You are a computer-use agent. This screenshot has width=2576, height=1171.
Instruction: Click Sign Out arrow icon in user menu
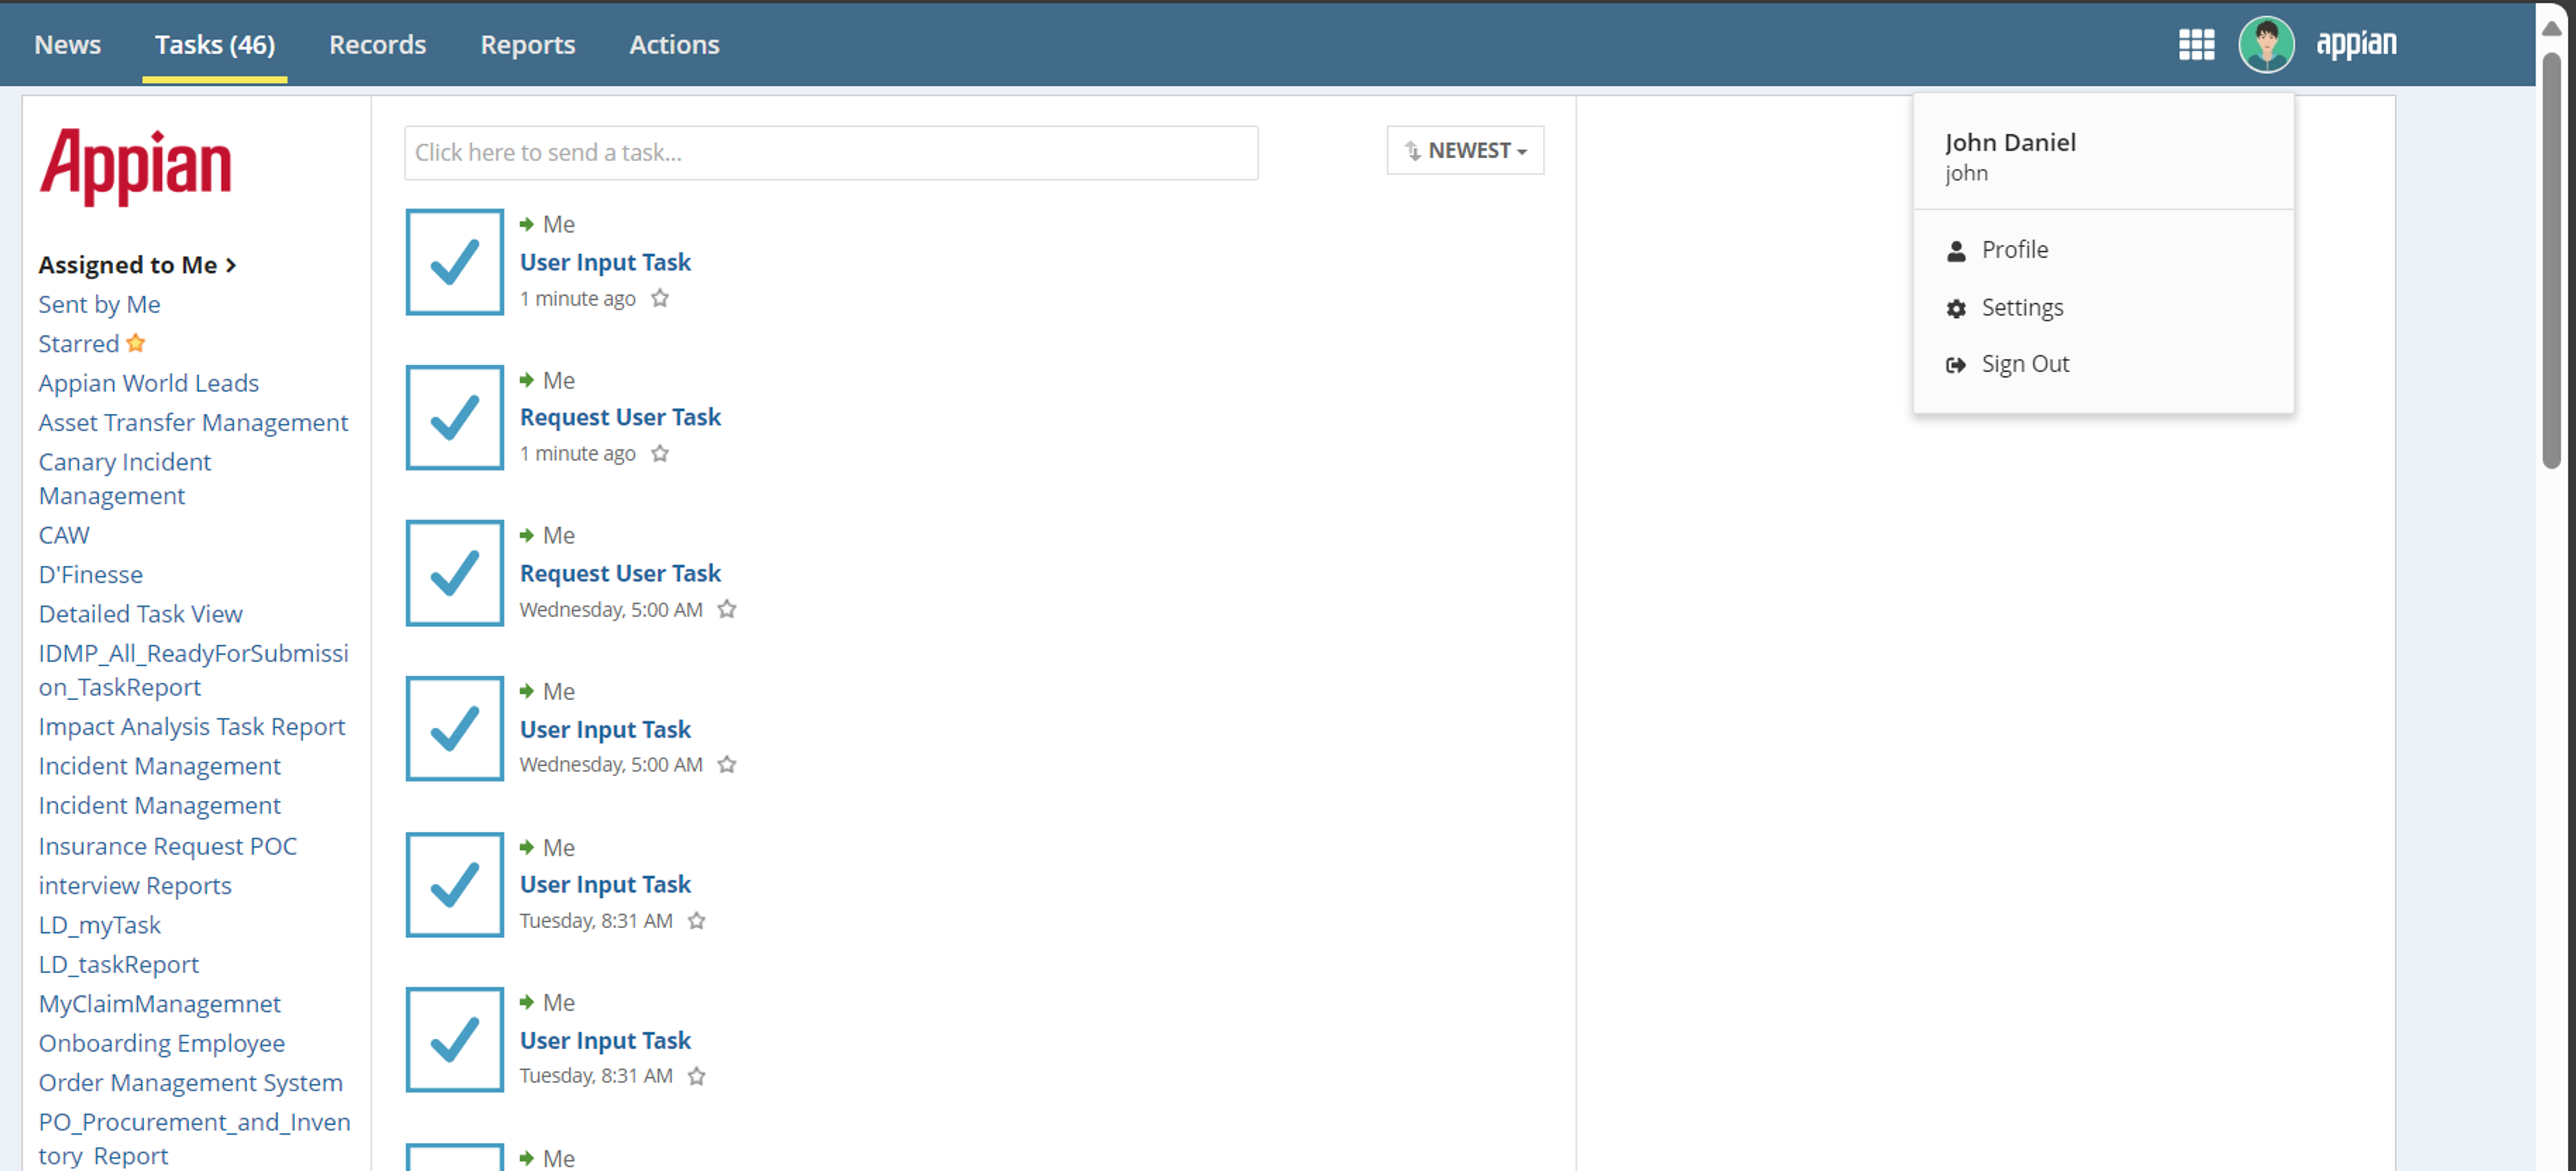[x=1956, y=365]
